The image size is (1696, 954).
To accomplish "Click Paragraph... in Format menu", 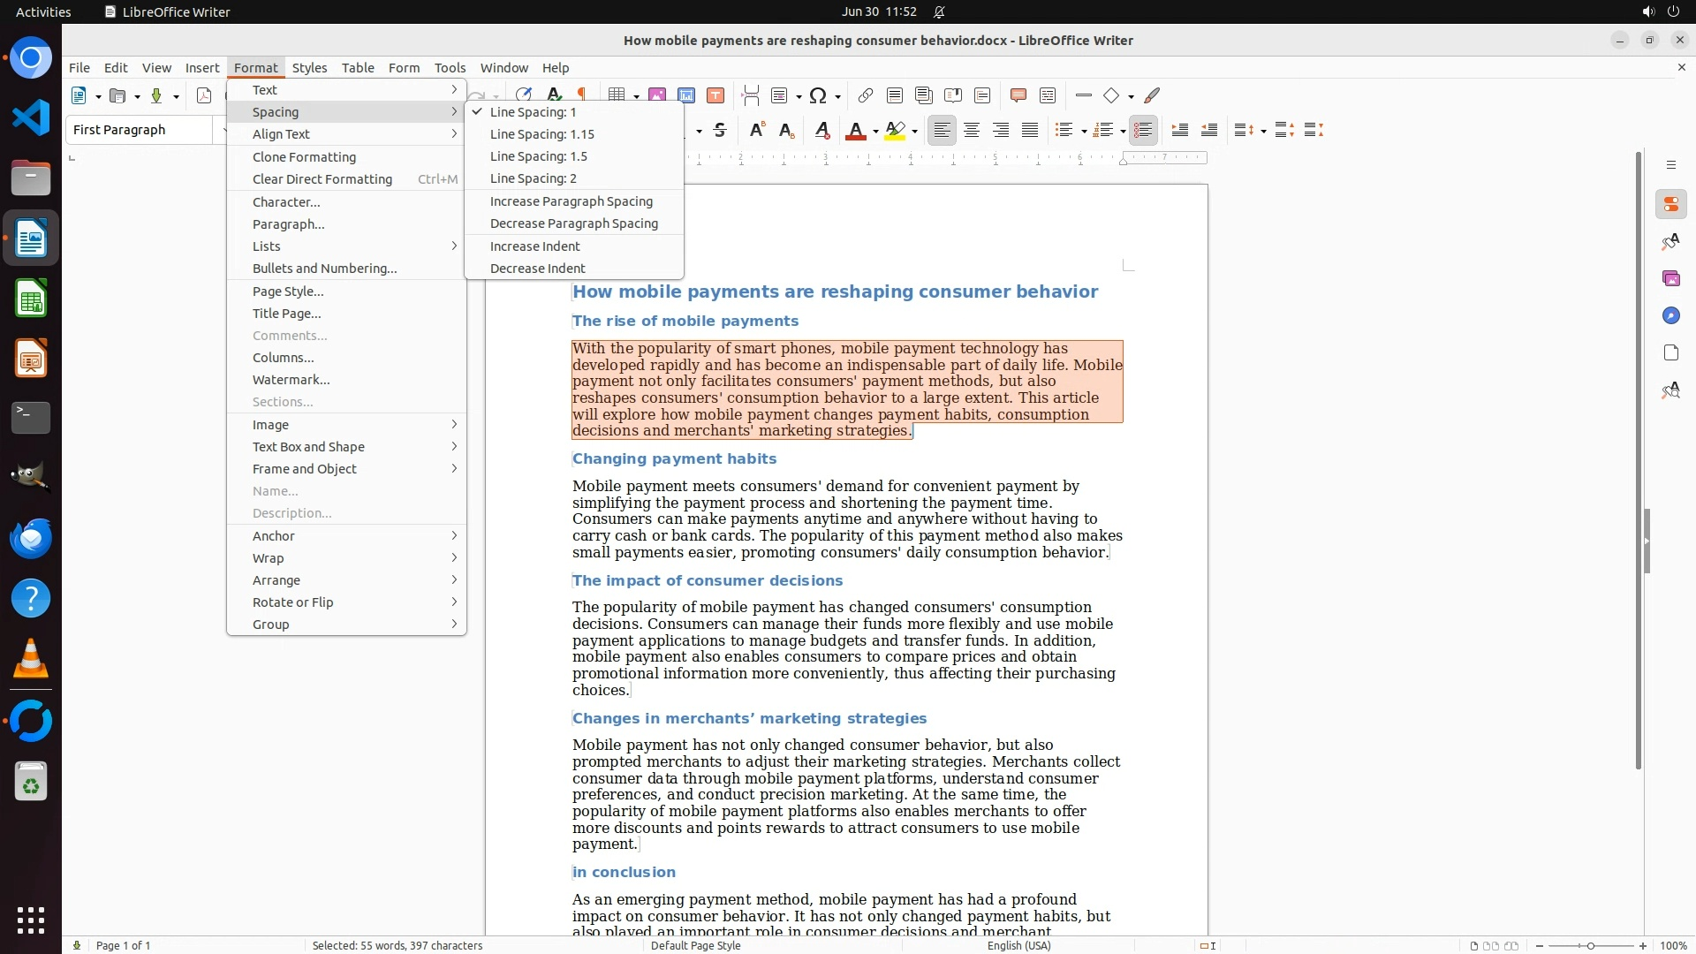I will tap(288, 224).
